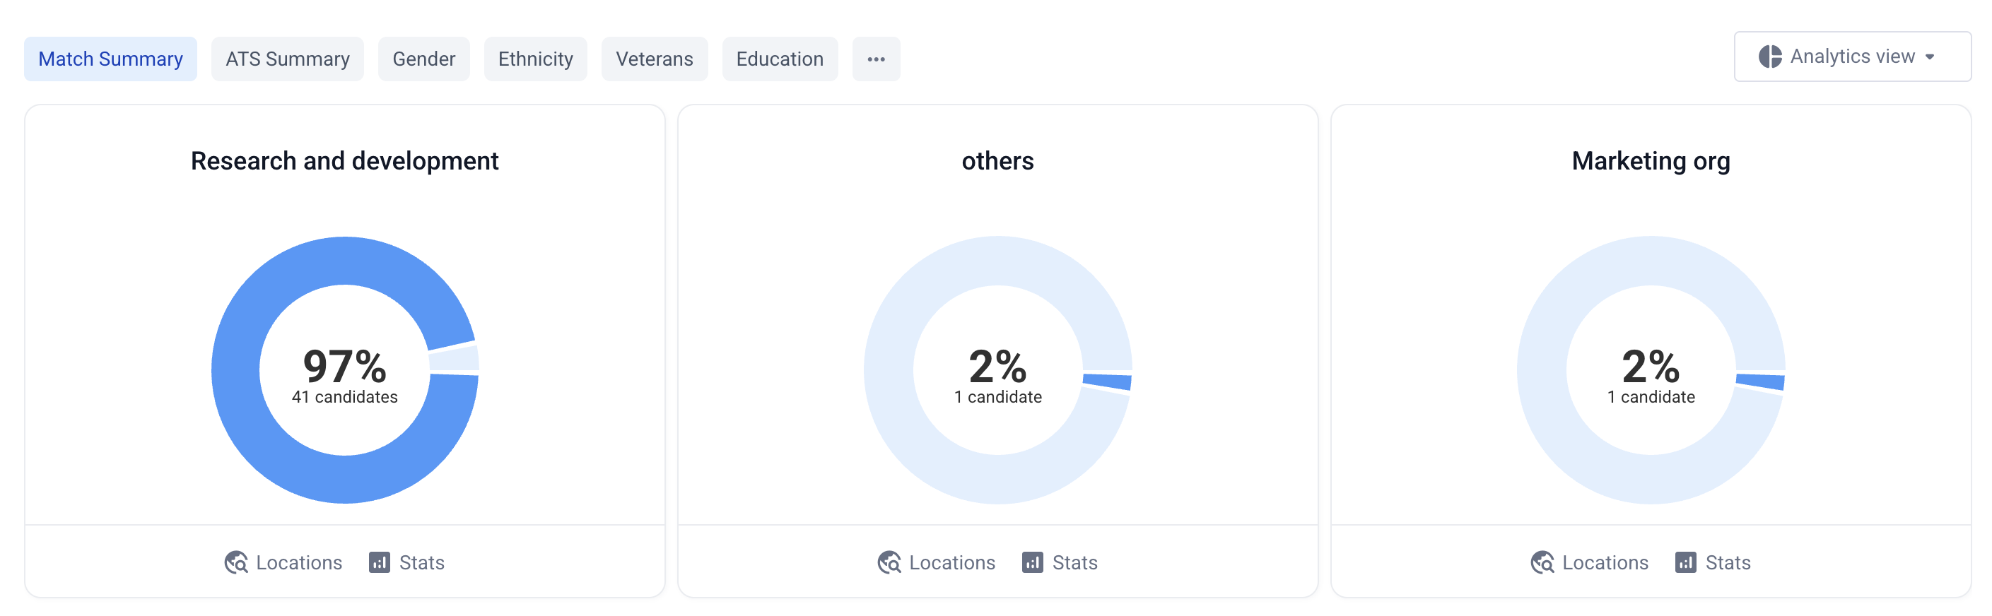
Task: Click the others 2% donut segment
Action: (1108, 381)
